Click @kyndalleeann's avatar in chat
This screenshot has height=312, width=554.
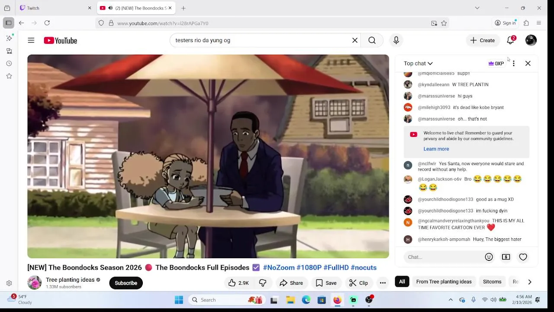(x=408, y=84)
